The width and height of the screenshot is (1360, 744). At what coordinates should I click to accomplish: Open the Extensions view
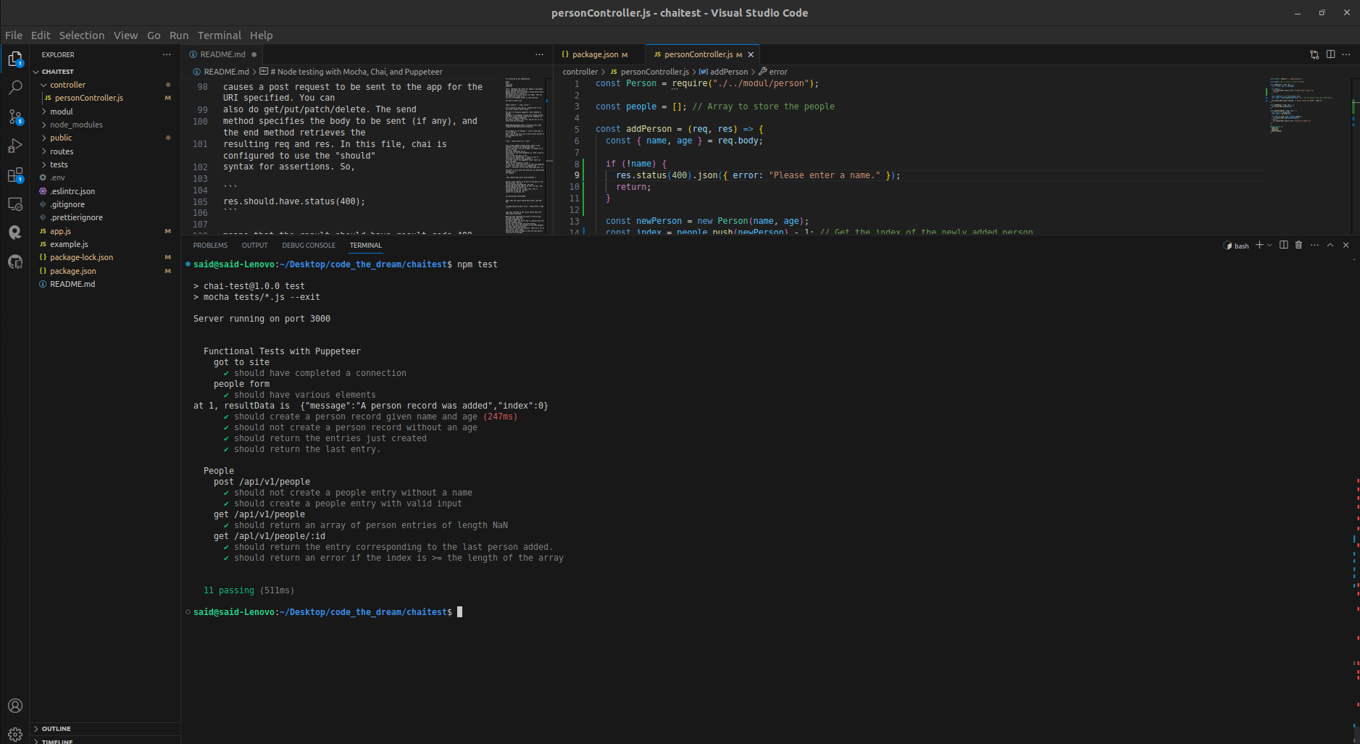(x=15, y=175)
